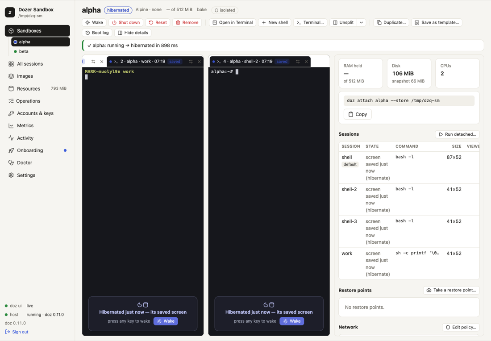Click the Dozer Sandbox logo icon
This screenshot has width=491, height=341.
tap(10, 12)
